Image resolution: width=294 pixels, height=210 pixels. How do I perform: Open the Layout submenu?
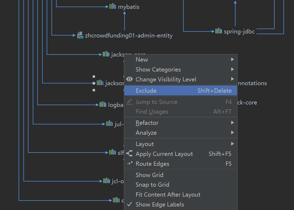coord(181,144)
